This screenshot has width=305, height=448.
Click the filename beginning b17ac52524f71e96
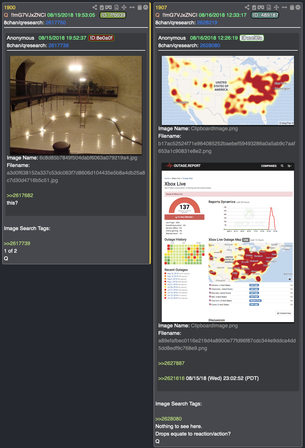[x=227, y=147]
